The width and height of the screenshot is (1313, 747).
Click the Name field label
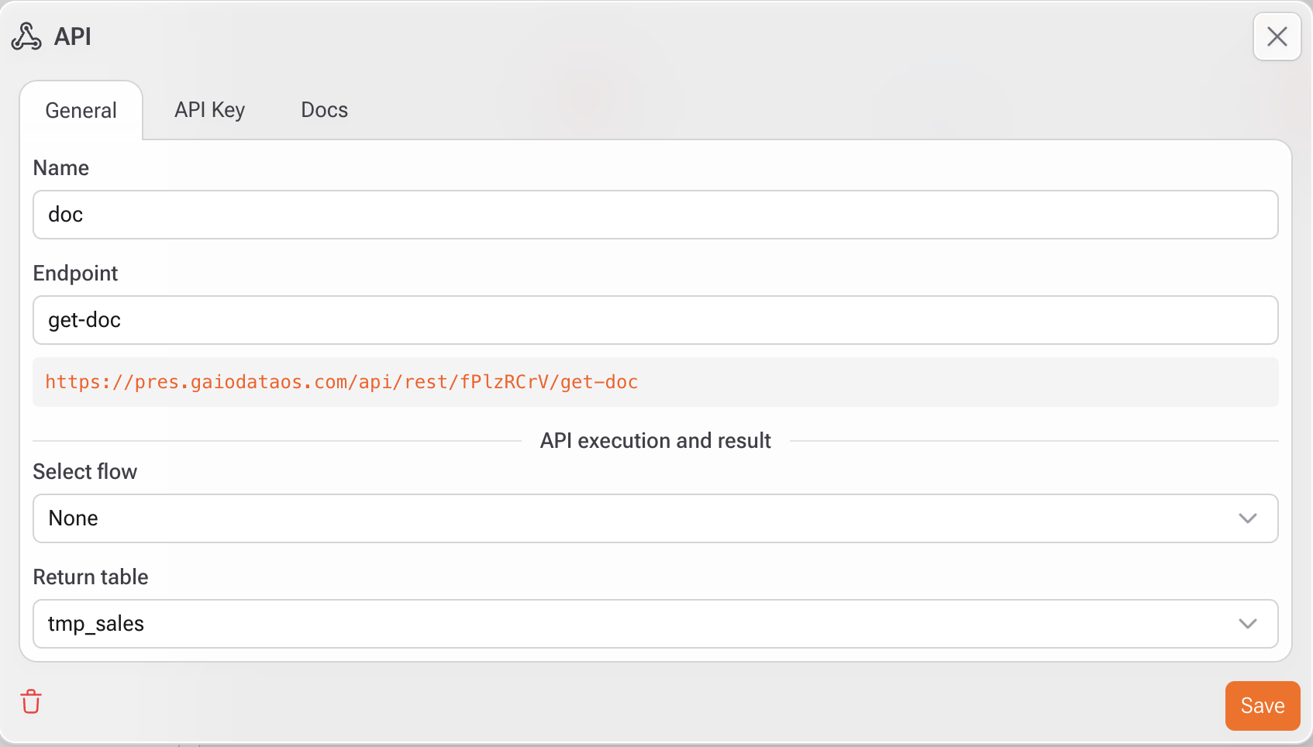(x=61, y=168)
